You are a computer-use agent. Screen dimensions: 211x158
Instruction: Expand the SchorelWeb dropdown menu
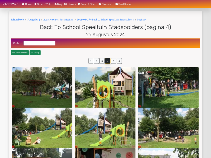click(x=43, y=4)
